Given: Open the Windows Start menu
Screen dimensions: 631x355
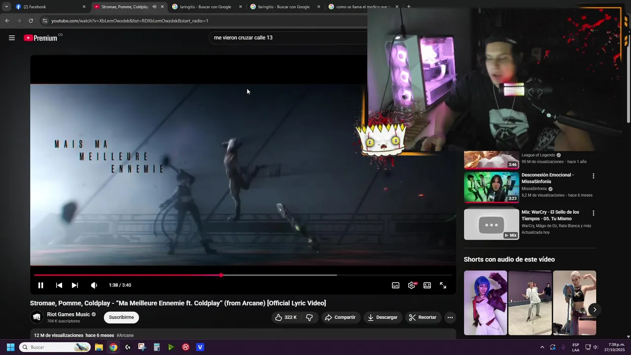Looking at the screenshot, I should pyautogui.click(x=10, y=347).
